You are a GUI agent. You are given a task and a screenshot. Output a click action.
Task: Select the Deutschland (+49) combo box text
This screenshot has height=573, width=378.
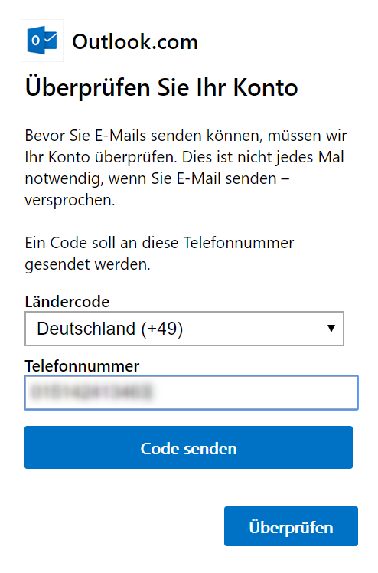coord(110,329)
